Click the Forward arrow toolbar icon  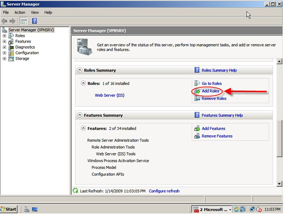point(13,21)
